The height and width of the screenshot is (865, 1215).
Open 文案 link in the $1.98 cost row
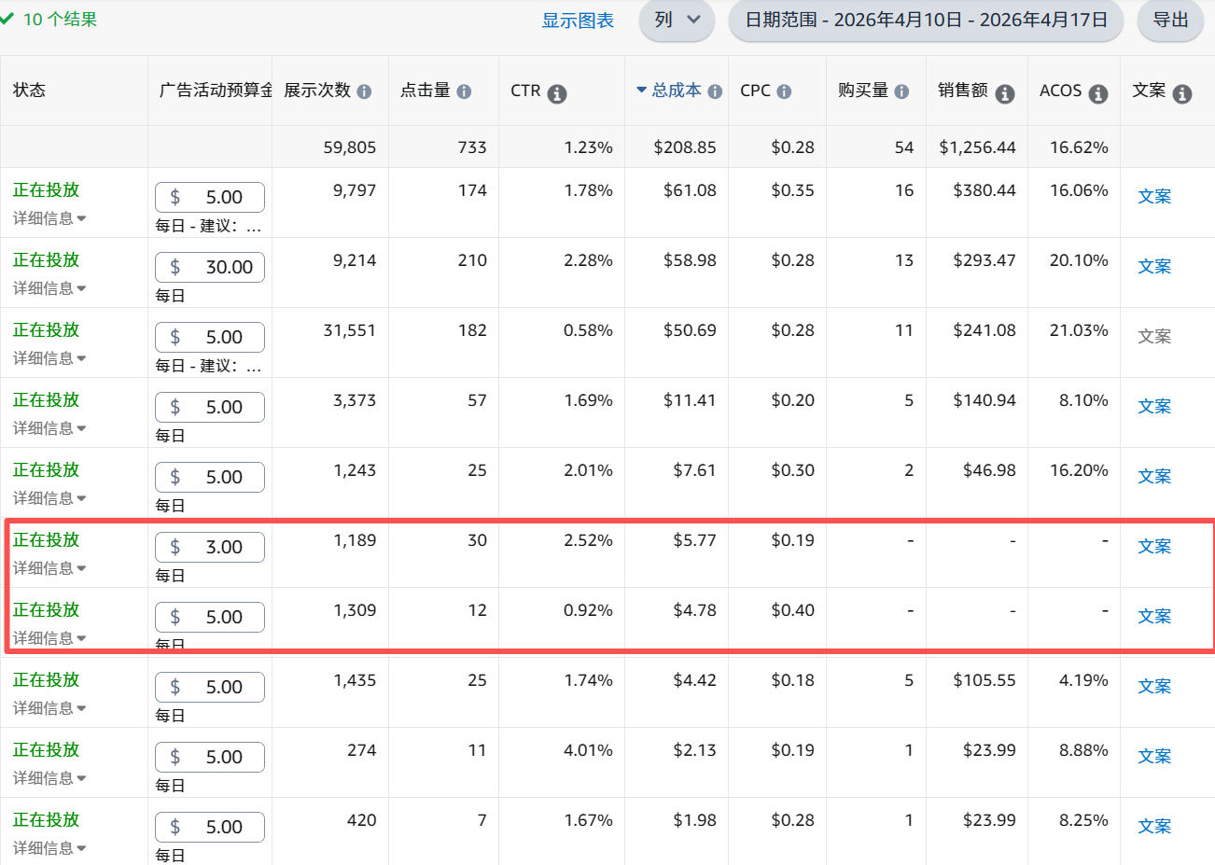tap(1154, 826)
